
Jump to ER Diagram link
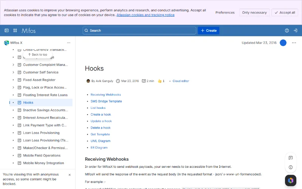99,147
